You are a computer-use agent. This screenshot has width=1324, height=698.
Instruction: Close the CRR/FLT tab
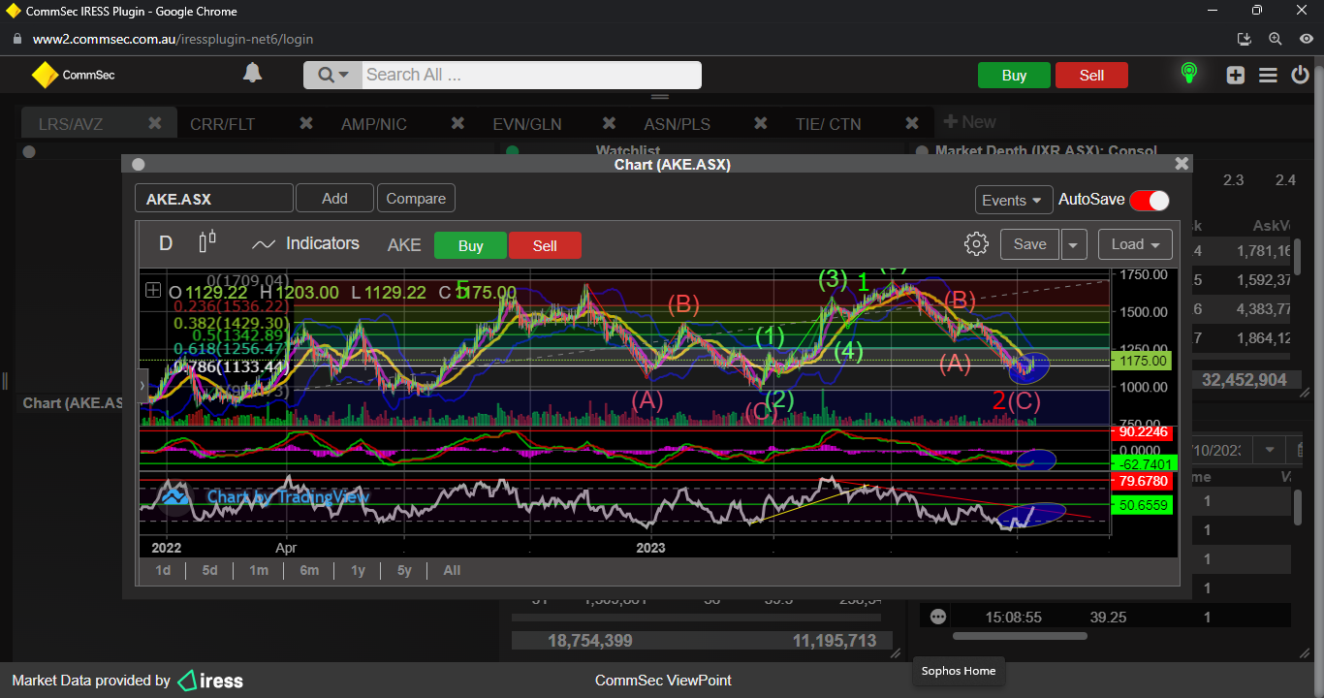click(x=306, y=123)
